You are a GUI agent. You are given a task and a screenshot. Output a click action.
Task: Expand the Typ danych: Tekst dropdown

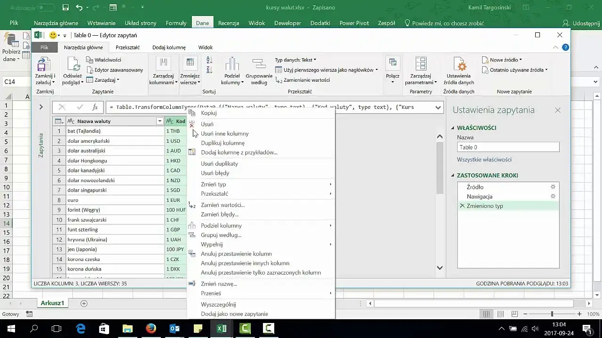pyautogui.click(x=296, y=60)
